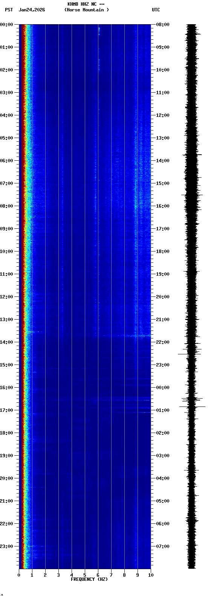Click the 9 Hz frequency tick label

[x=138, y=575]
